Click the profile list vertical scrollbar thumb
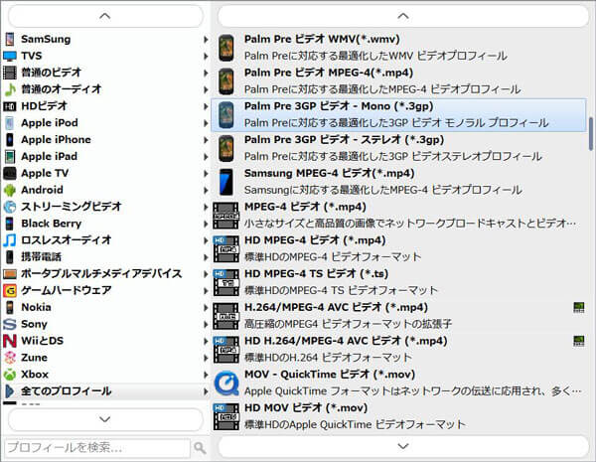The image size is (596, 462). pos(591,133)
